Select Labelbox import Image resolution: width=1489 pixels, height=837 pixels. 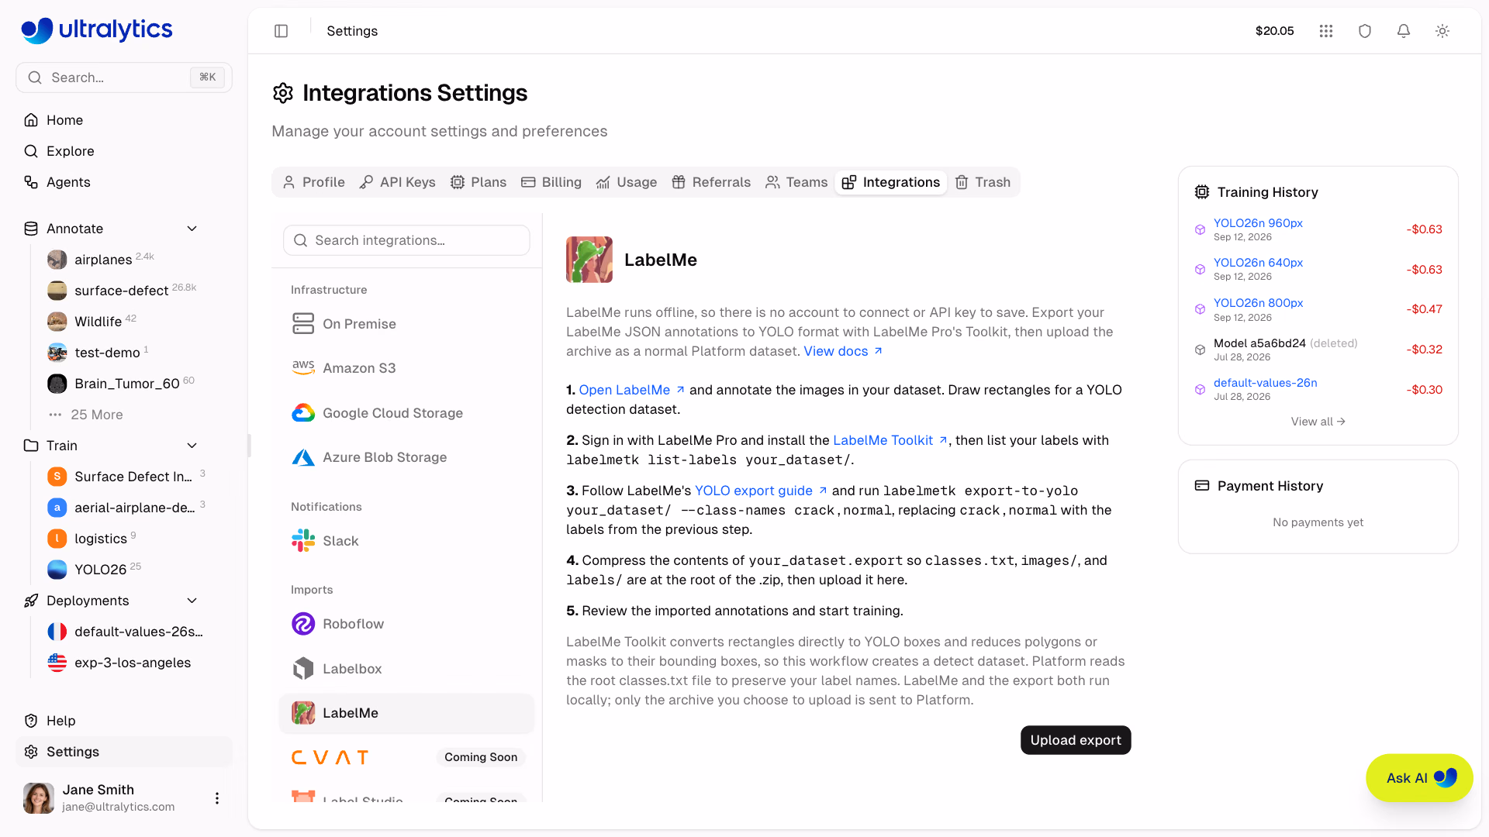(406, 669)
